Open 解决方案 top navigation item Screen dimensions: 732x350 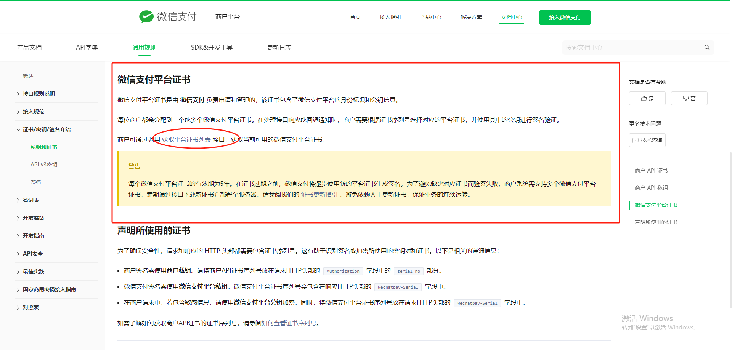[x=471, y=17]
